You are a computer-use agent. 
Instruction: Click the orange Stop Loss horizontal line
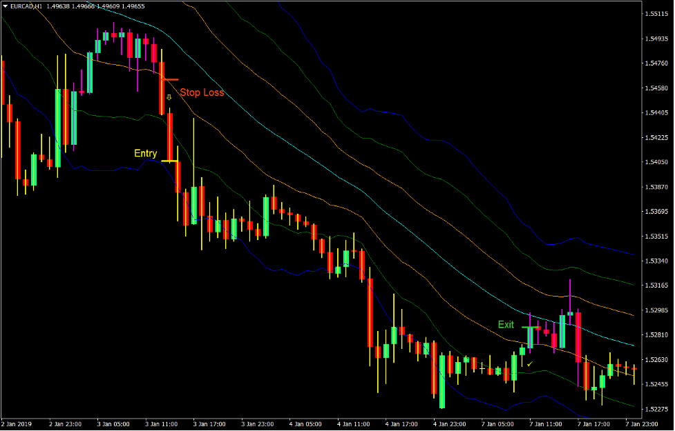(170, 79)
